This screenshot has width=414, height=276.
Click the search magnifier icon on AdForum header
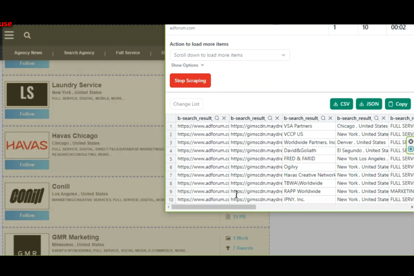tap(27, 35)
